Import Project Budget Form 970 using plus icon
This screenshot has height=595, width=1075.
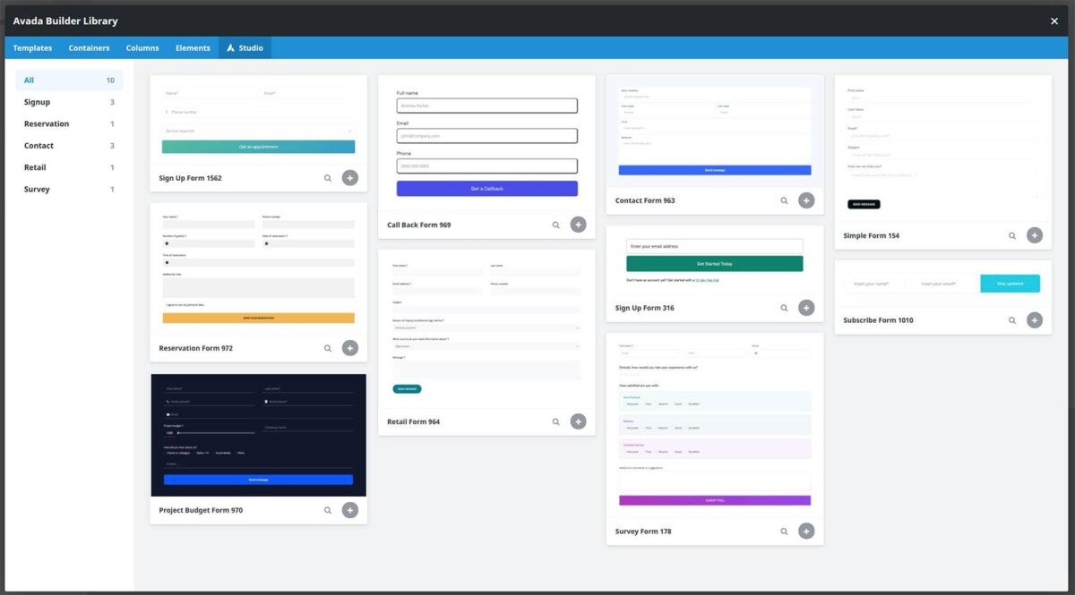click(349, 509)
